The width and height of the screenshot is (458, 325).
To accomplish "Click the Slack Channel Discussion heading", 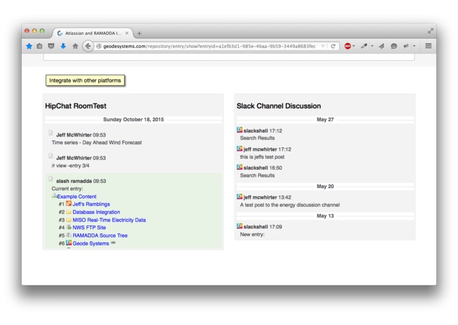I will point(279,106).
